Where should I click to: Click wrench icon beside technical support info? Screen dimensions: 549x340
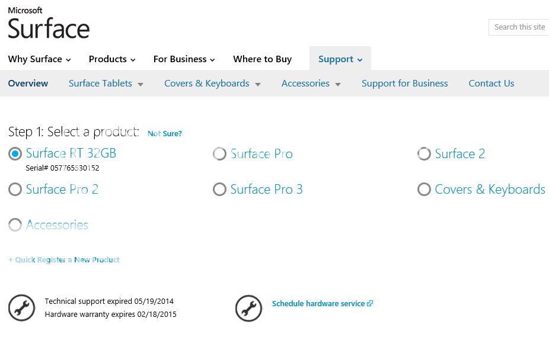pyautogui.click(x=21, y=308)
